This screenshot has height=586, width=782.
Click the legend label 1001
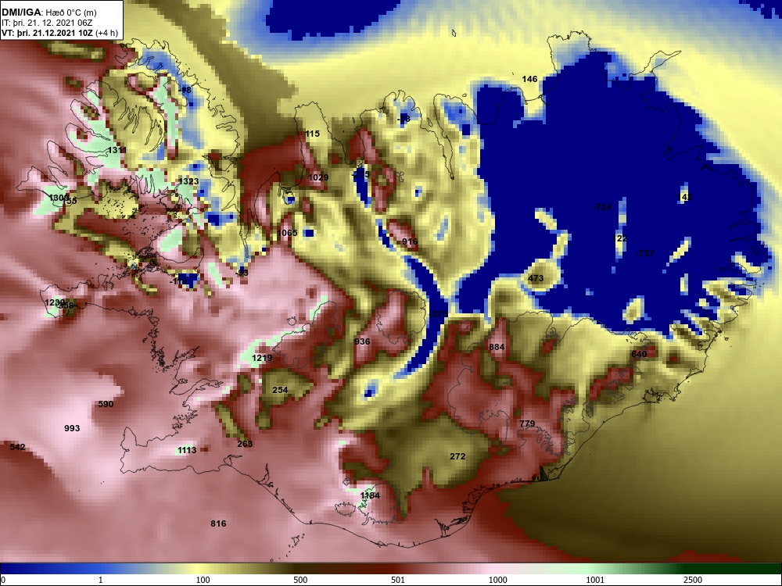(x=595, y=580)
